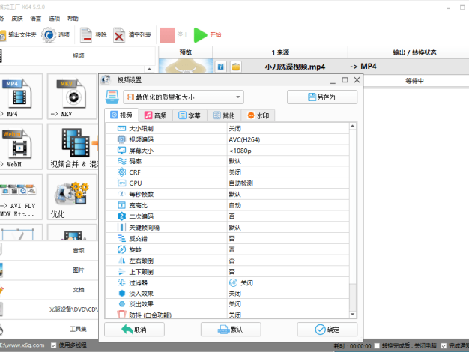Image resolution: width=469 pixels, height=352 pixels.
Task: Click the Save As (另存为) button
Action: point(322,97)
